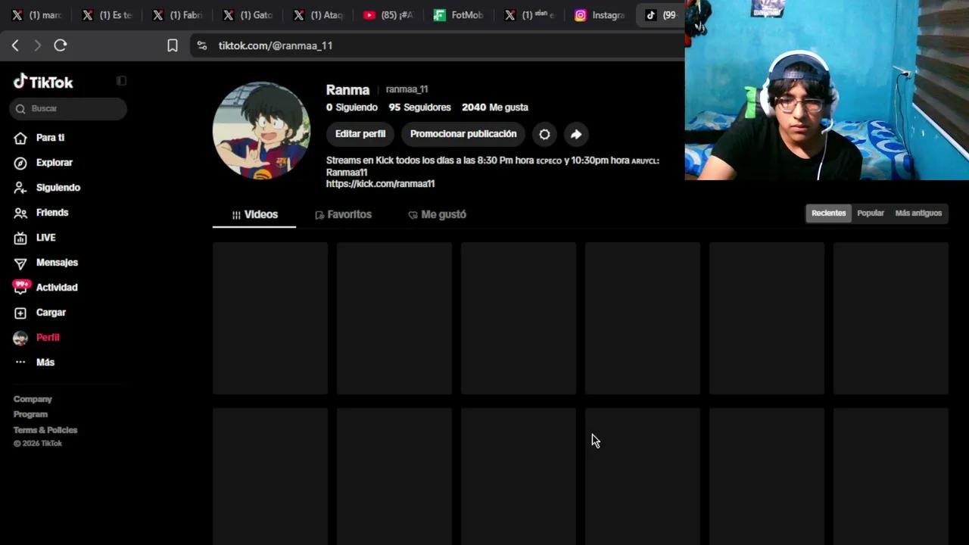
Task: Switch to the X tab titled 'marc'
Action: point(36,15)
